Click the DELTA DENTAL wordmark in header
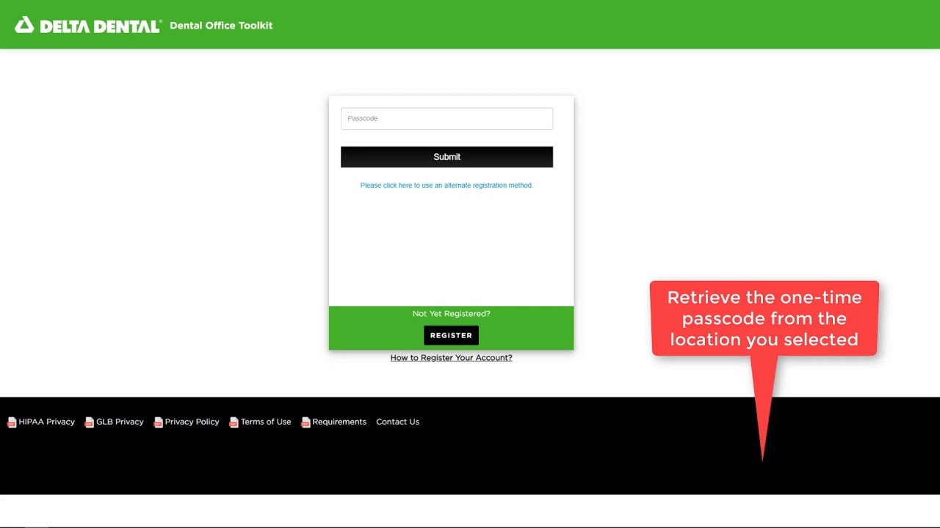This screenshot has width=940, height=528. tap(100, 26)
